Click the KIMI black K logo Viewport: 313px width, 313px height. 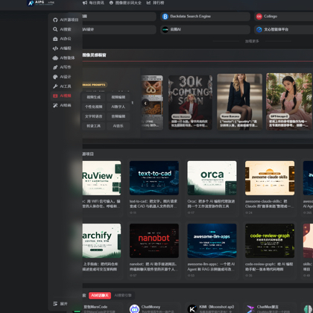click(x=192, y=309)
